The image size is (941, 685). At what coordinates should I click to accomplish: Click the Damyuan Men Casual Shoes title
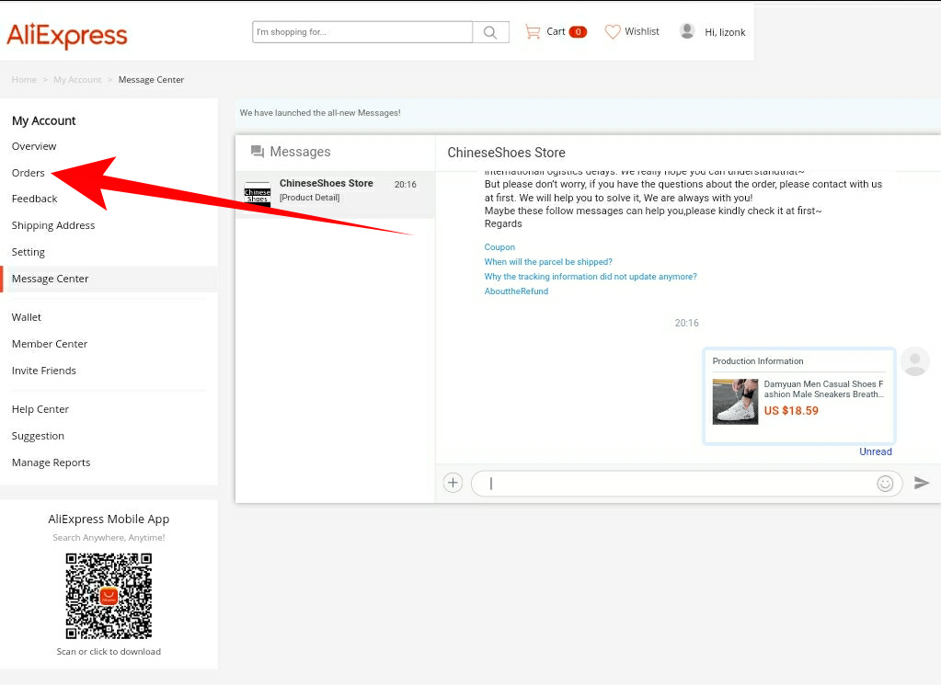824,389
